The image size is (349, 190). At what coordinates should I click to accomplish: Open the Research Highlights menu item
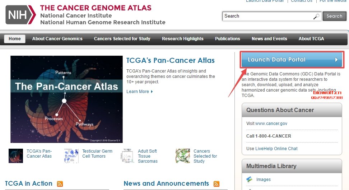pyautogui.click(x=183, y=39)
